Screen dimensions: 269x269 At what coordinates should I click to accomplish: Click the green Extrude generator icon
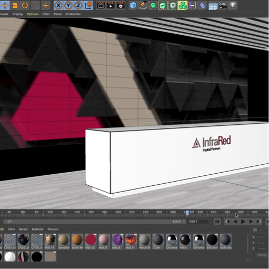point(163,5)
